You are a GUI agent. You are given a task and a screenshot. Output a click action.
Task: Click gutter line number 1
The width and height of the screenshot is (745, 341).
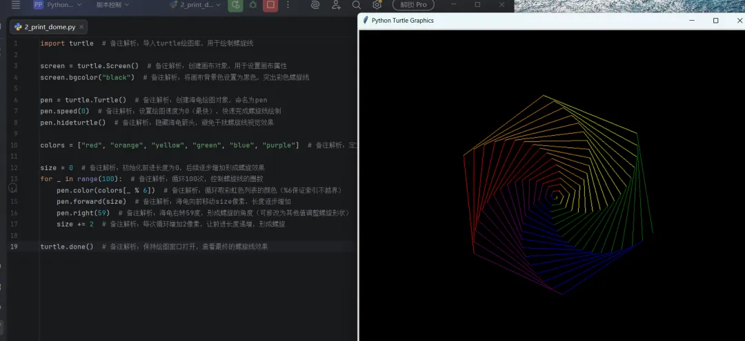pyautogui.click(x=16, y=43)
